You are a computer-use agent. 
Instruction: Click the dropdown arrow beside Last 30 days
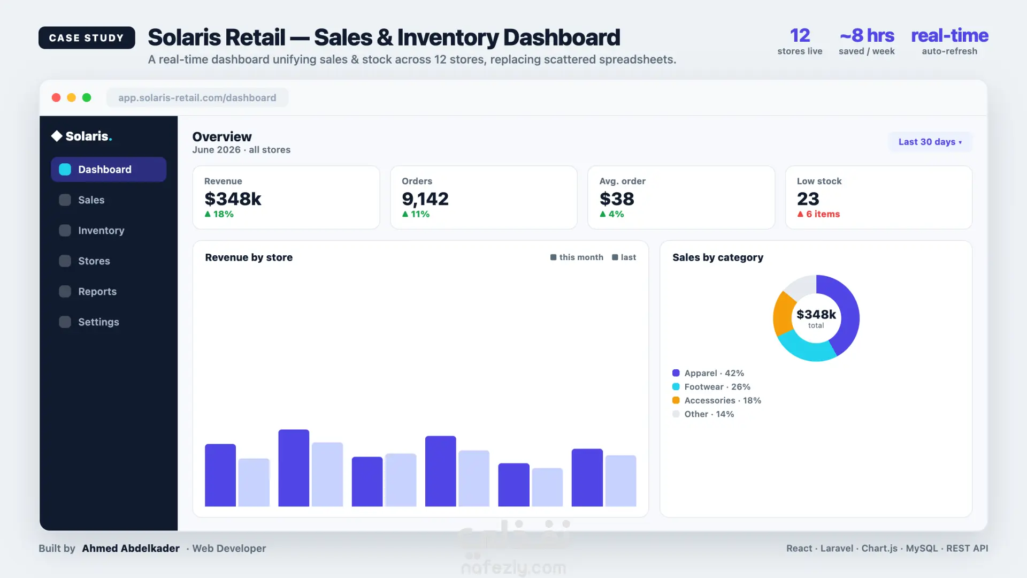pyautogui.click(x=960, y=142)
